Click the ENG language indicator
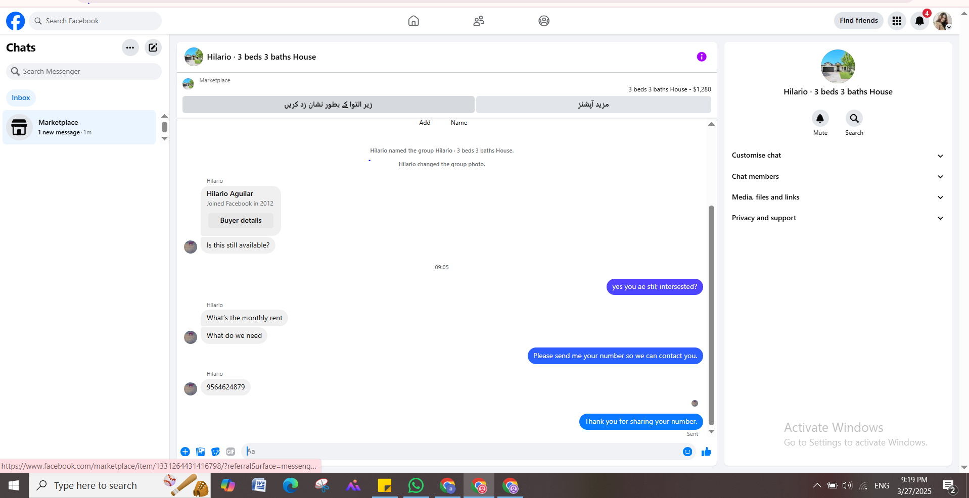Image resolution: width=969 pixels, height=498 pixels. tap(882, 486)
